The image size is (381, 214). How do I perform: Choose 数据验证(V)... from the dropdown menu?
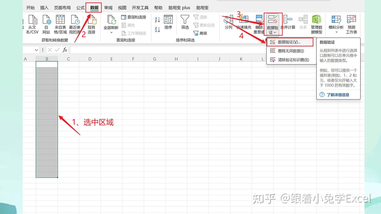point(290,42)
